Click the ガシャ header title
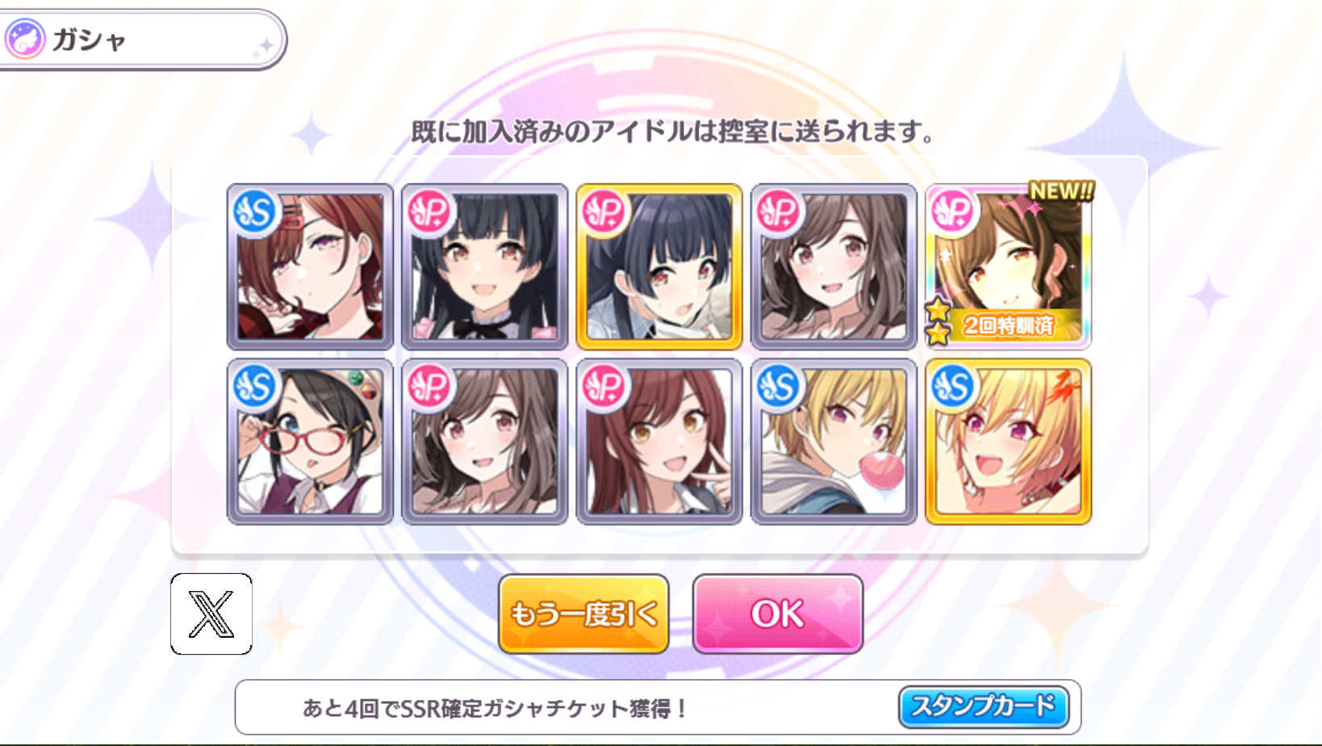Image resolution: width=1322 pixels, height=746 pixels. 90,40
